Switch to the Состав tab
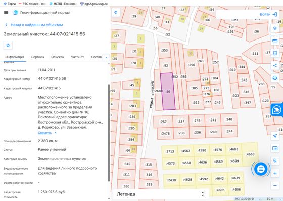Viewport: 283px width, 201px height. click(x=97, y=57)
